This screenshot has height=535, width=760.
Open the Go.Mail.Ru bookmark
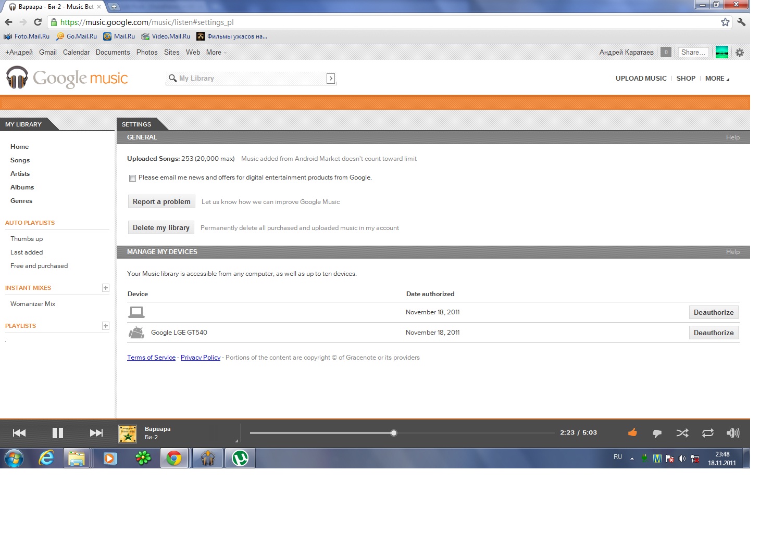click(x=77, y=36)
